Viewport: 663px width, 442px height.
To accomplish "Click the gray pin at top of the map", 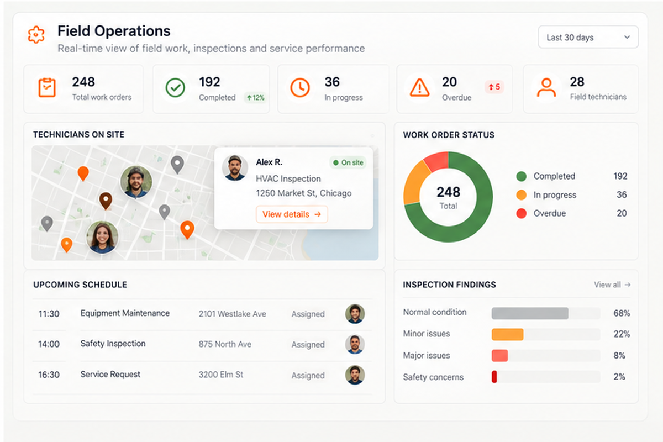I will pyautogui.click(x=177, y=164).
